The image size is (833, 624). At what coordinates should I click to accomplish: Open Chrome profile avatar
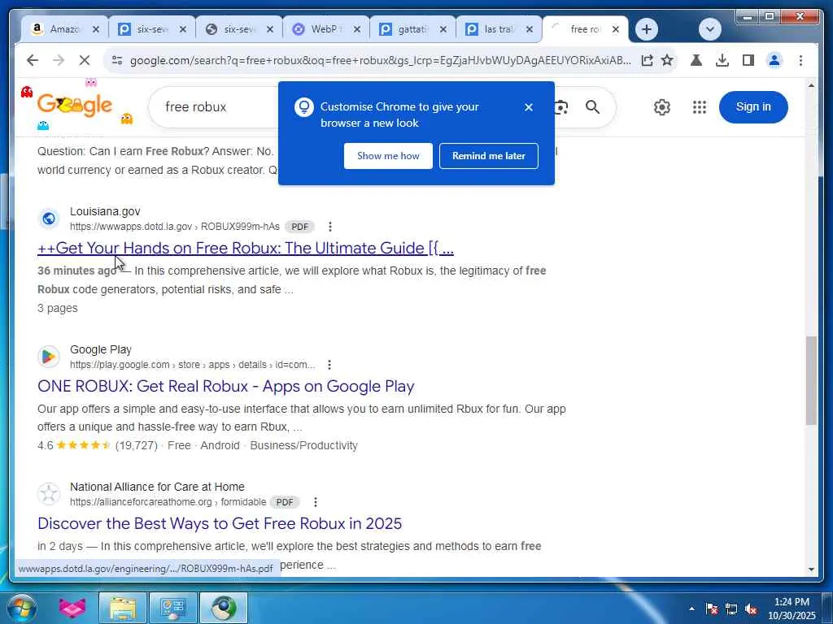[774, 60]
